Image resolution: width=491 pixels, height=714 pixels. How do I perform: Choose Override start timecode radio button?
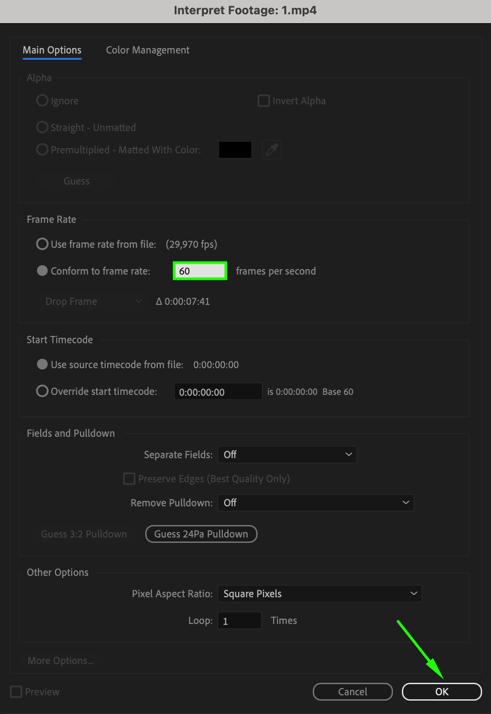42,391
